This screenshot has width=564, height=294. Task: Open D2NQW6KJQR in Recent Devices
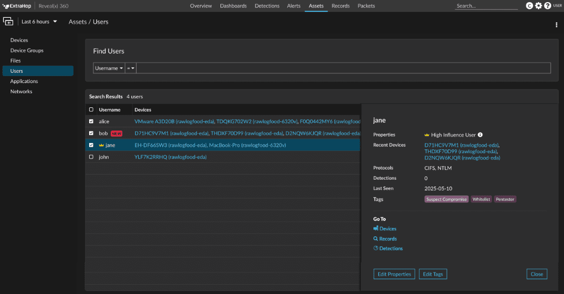tap(462, 158)
